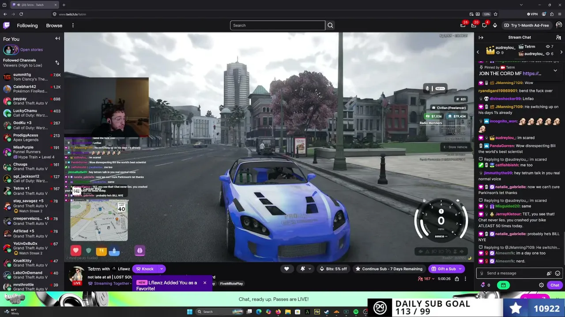
Task: Open the FiveMRolePlay tag
Action: click(231, 284)
